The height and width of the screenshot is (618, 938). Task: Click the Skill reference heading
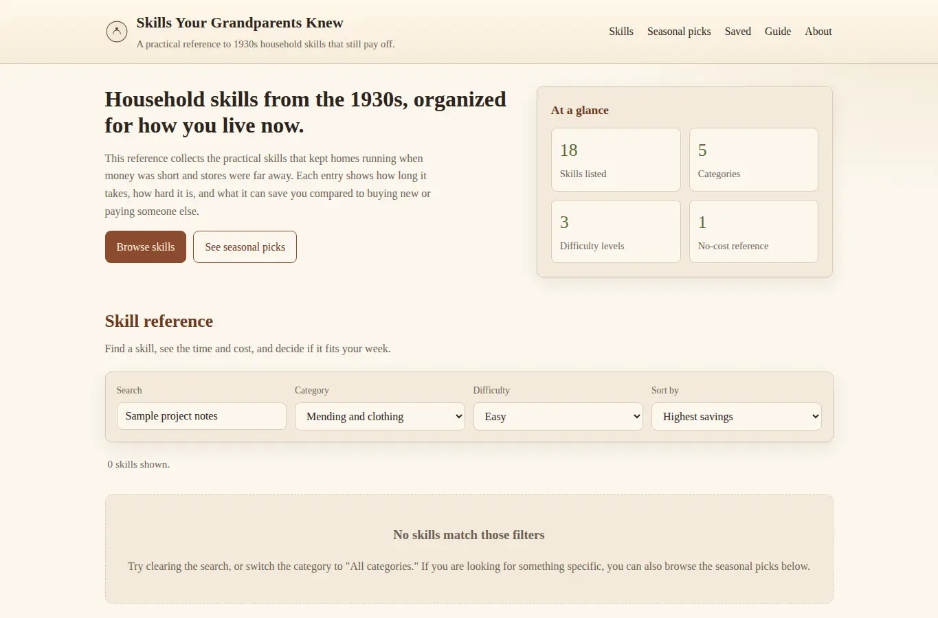[159, 321]
